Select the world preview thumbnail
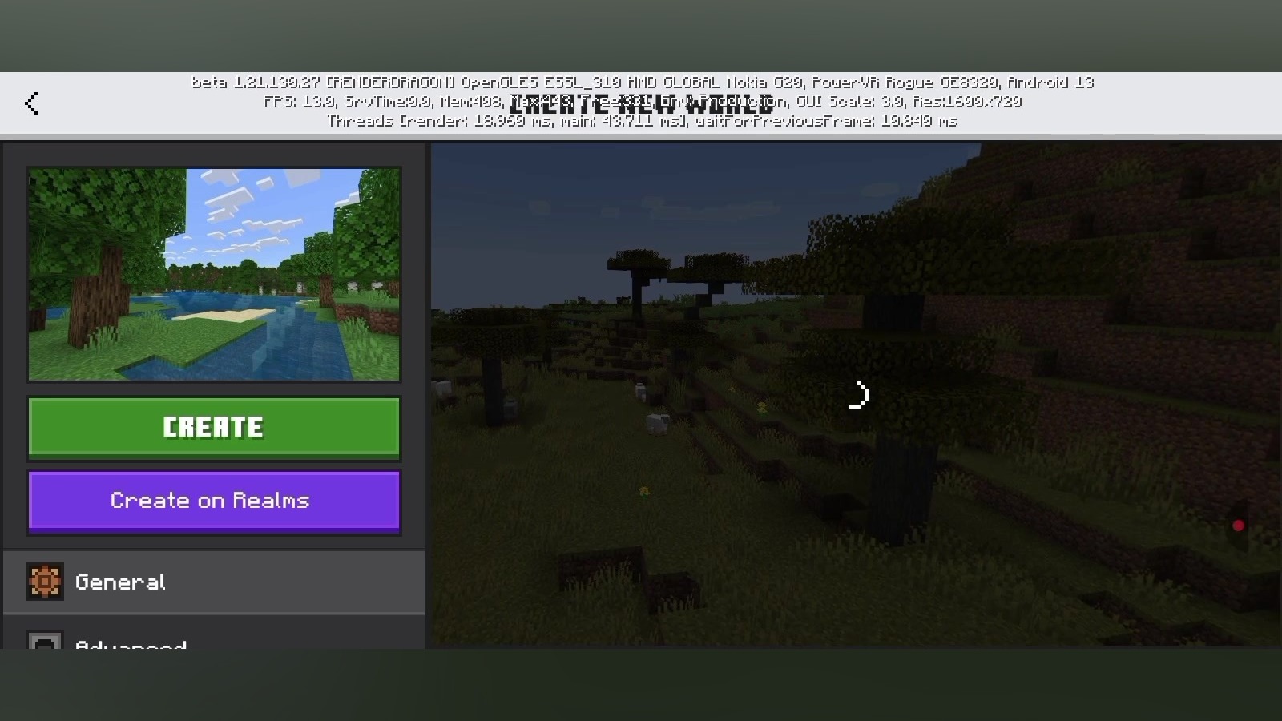1282x721 pixels. coord(214,274)
